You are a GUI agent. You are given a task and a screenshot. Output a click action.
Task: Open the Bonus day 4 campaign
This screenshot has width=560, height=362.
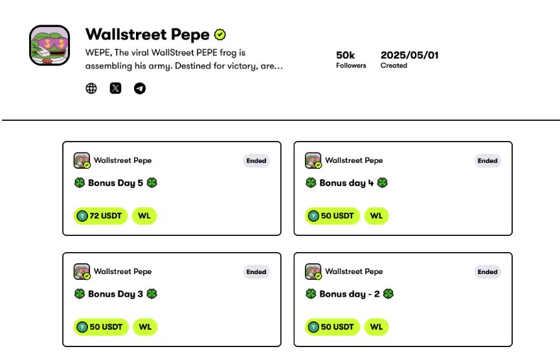point(347,183)
